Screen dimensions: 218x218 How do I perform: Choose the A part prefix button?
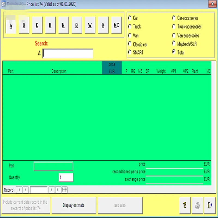click(11, 25)
